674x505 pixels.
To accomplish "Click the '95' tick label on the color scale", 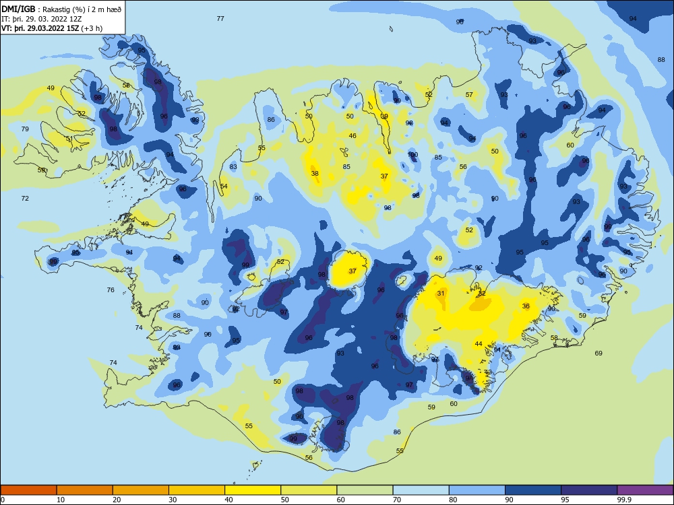I will pos(565,500).
